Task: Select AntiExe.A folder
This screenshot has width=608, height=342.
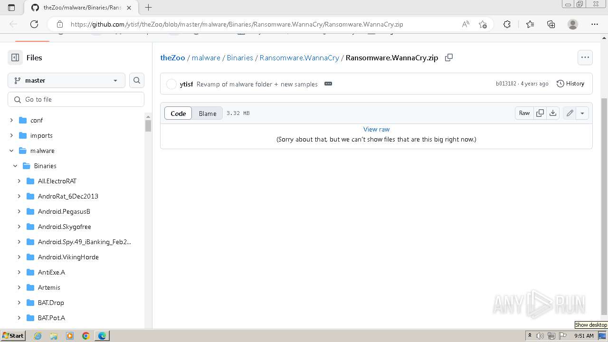Action: point(51,272)
